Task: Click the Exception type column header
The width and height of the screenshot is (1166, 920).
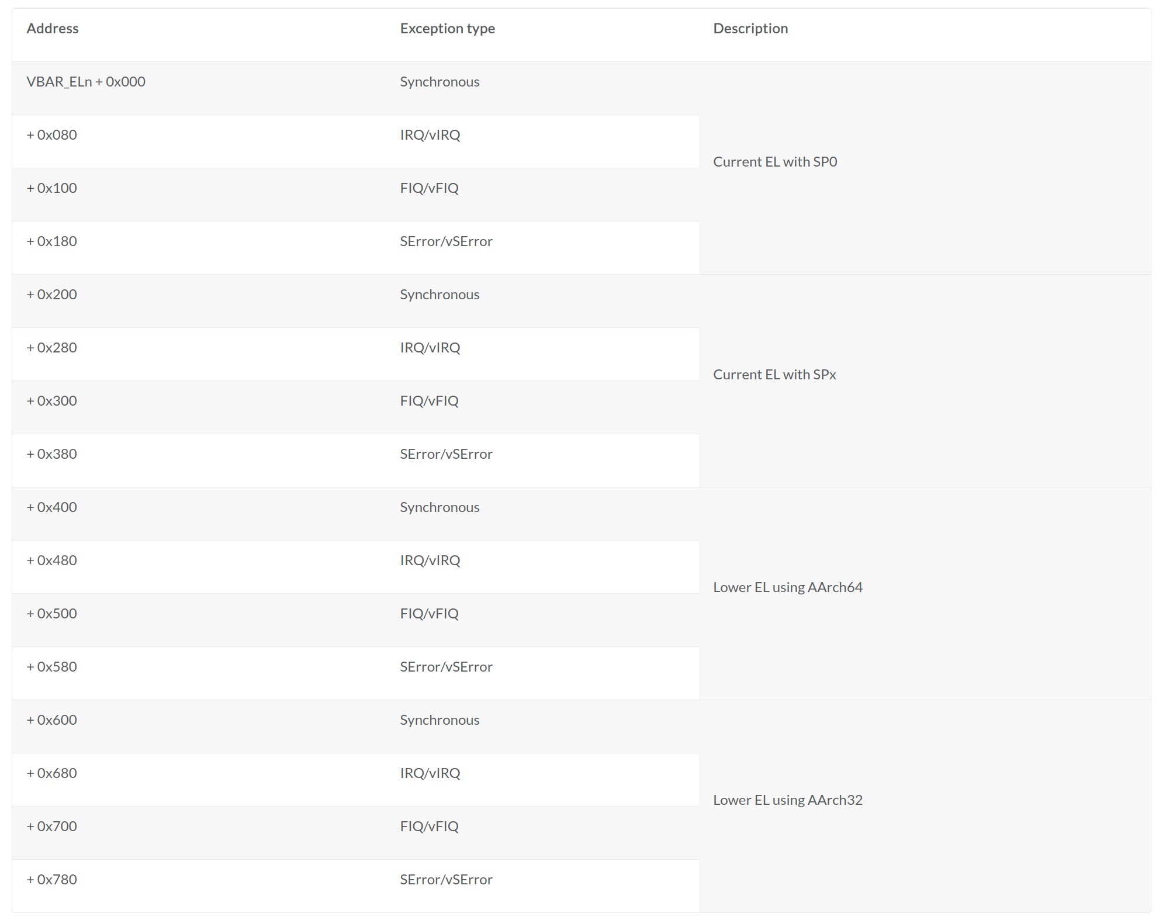Action: (447, 29)
